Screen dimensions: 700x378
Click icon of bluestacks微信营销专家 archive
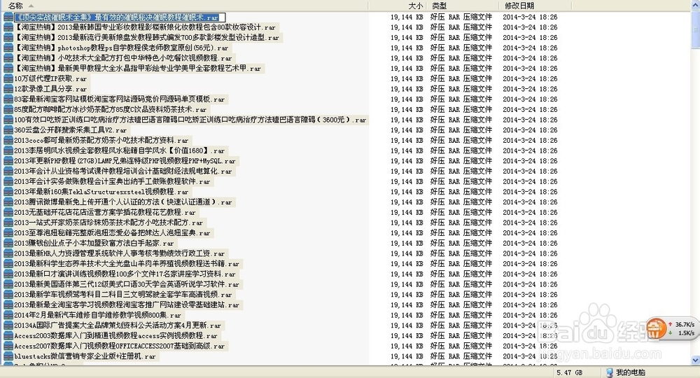(8, 356)
